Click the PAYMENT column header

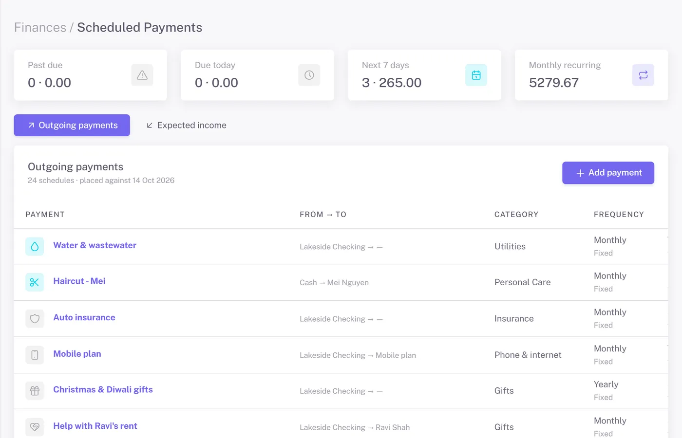point(45,215)
